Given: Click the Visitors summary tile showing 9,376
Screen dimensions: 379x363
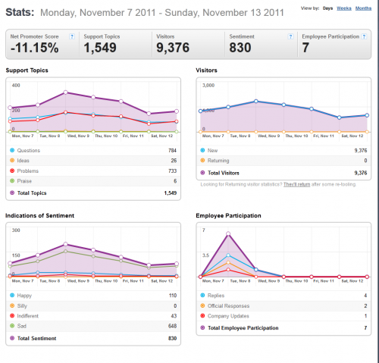Looking at the screenshot, I should [188, 44].
